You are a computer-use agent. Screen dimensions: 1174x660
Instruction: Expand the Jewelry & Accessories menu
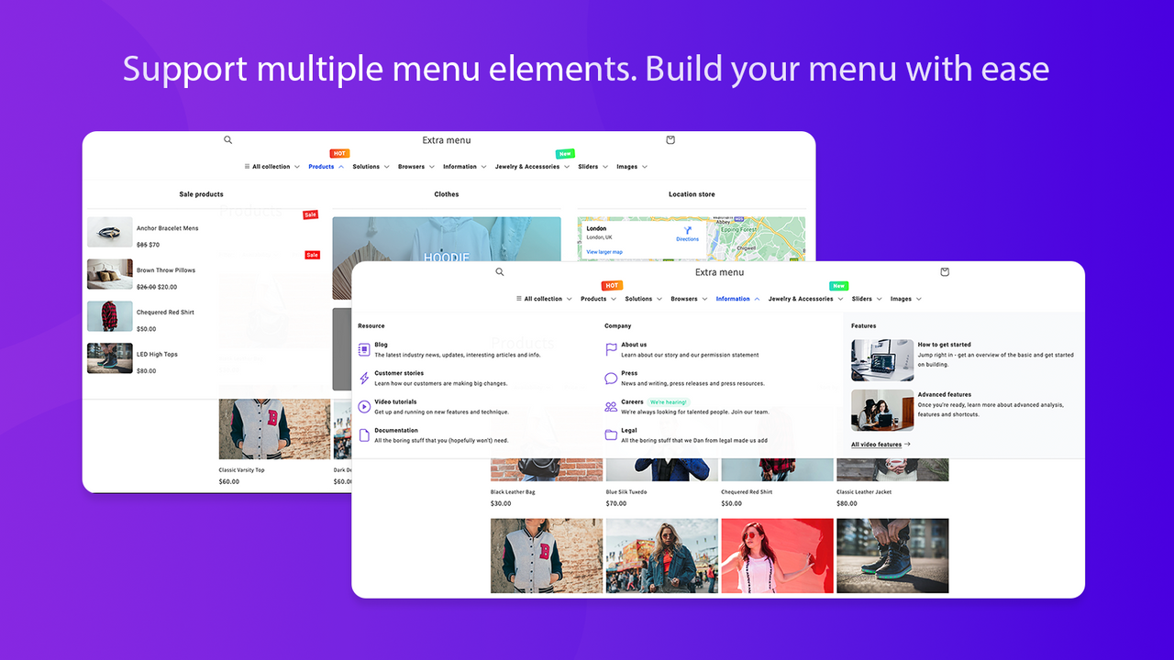pyautogui.click(x=800, y=298)
